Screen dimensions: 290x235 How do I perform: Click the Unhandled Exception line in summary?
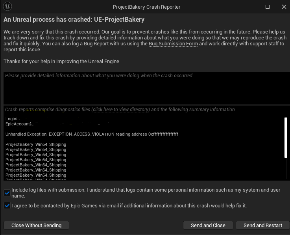pos(92,134)
